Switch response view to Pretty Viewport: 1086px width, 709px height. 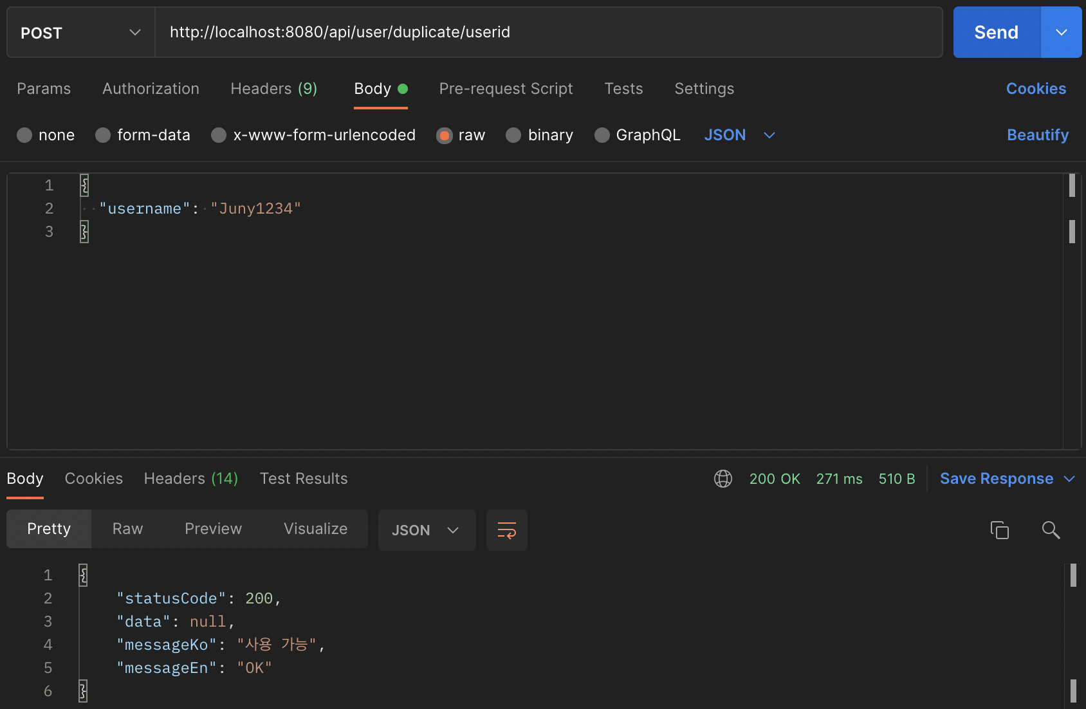click(x=49, y=529)
